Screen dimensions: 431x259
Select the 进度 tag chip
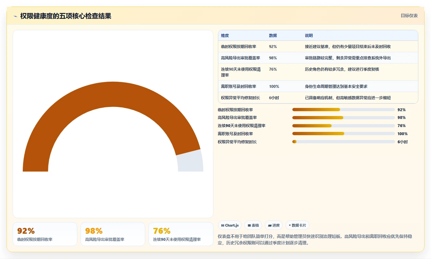274,225
